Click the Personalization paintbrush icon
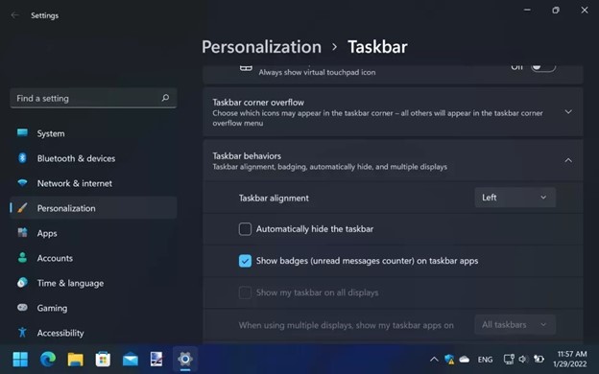The width and height of the screenshot is (599, 374). click(22, 208)
